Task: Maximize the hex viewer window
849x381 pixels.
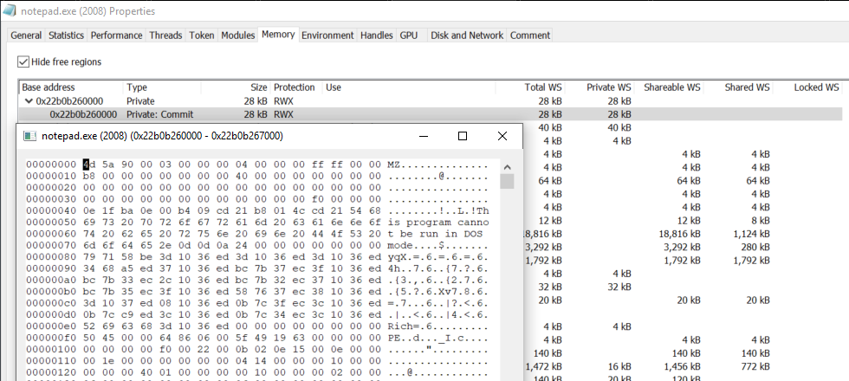Action: click(x=463, y=136)
